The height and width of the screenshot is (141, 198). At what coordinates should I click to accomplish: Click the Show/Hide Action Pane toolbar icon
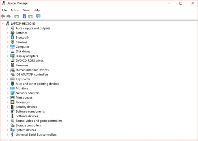(x=31, y=16)
